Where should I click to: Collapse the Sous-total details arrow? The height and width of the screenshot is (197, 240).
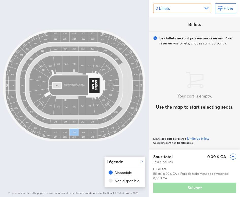coord(233,157)
